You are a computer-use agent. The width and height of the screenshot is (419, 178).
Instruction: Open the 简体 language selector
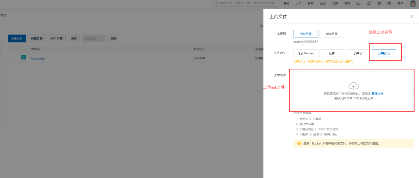click(x=400, y=3)
